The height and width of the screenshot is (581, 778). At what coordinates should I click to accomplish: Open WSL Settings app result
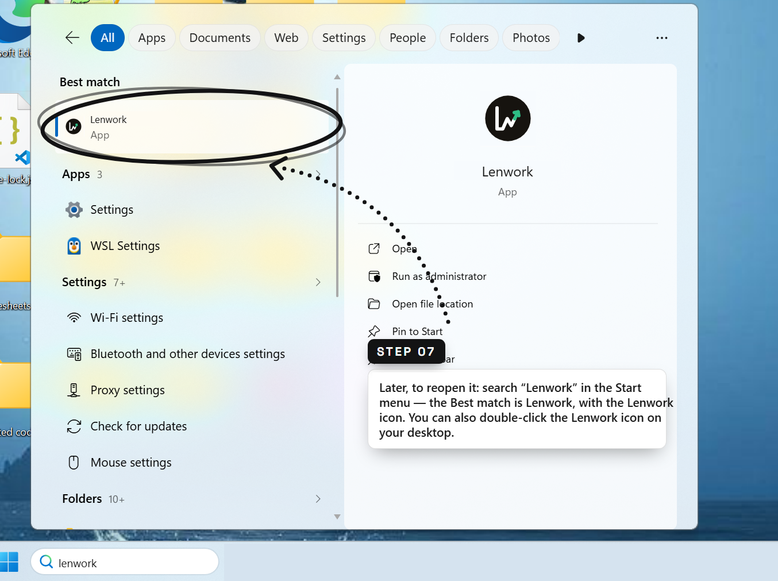[x=192, y=246]
